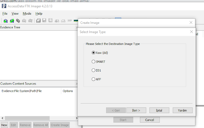204x128 pixels.
Task: Click the Yardım help button
Action: [x=183, y=110]
